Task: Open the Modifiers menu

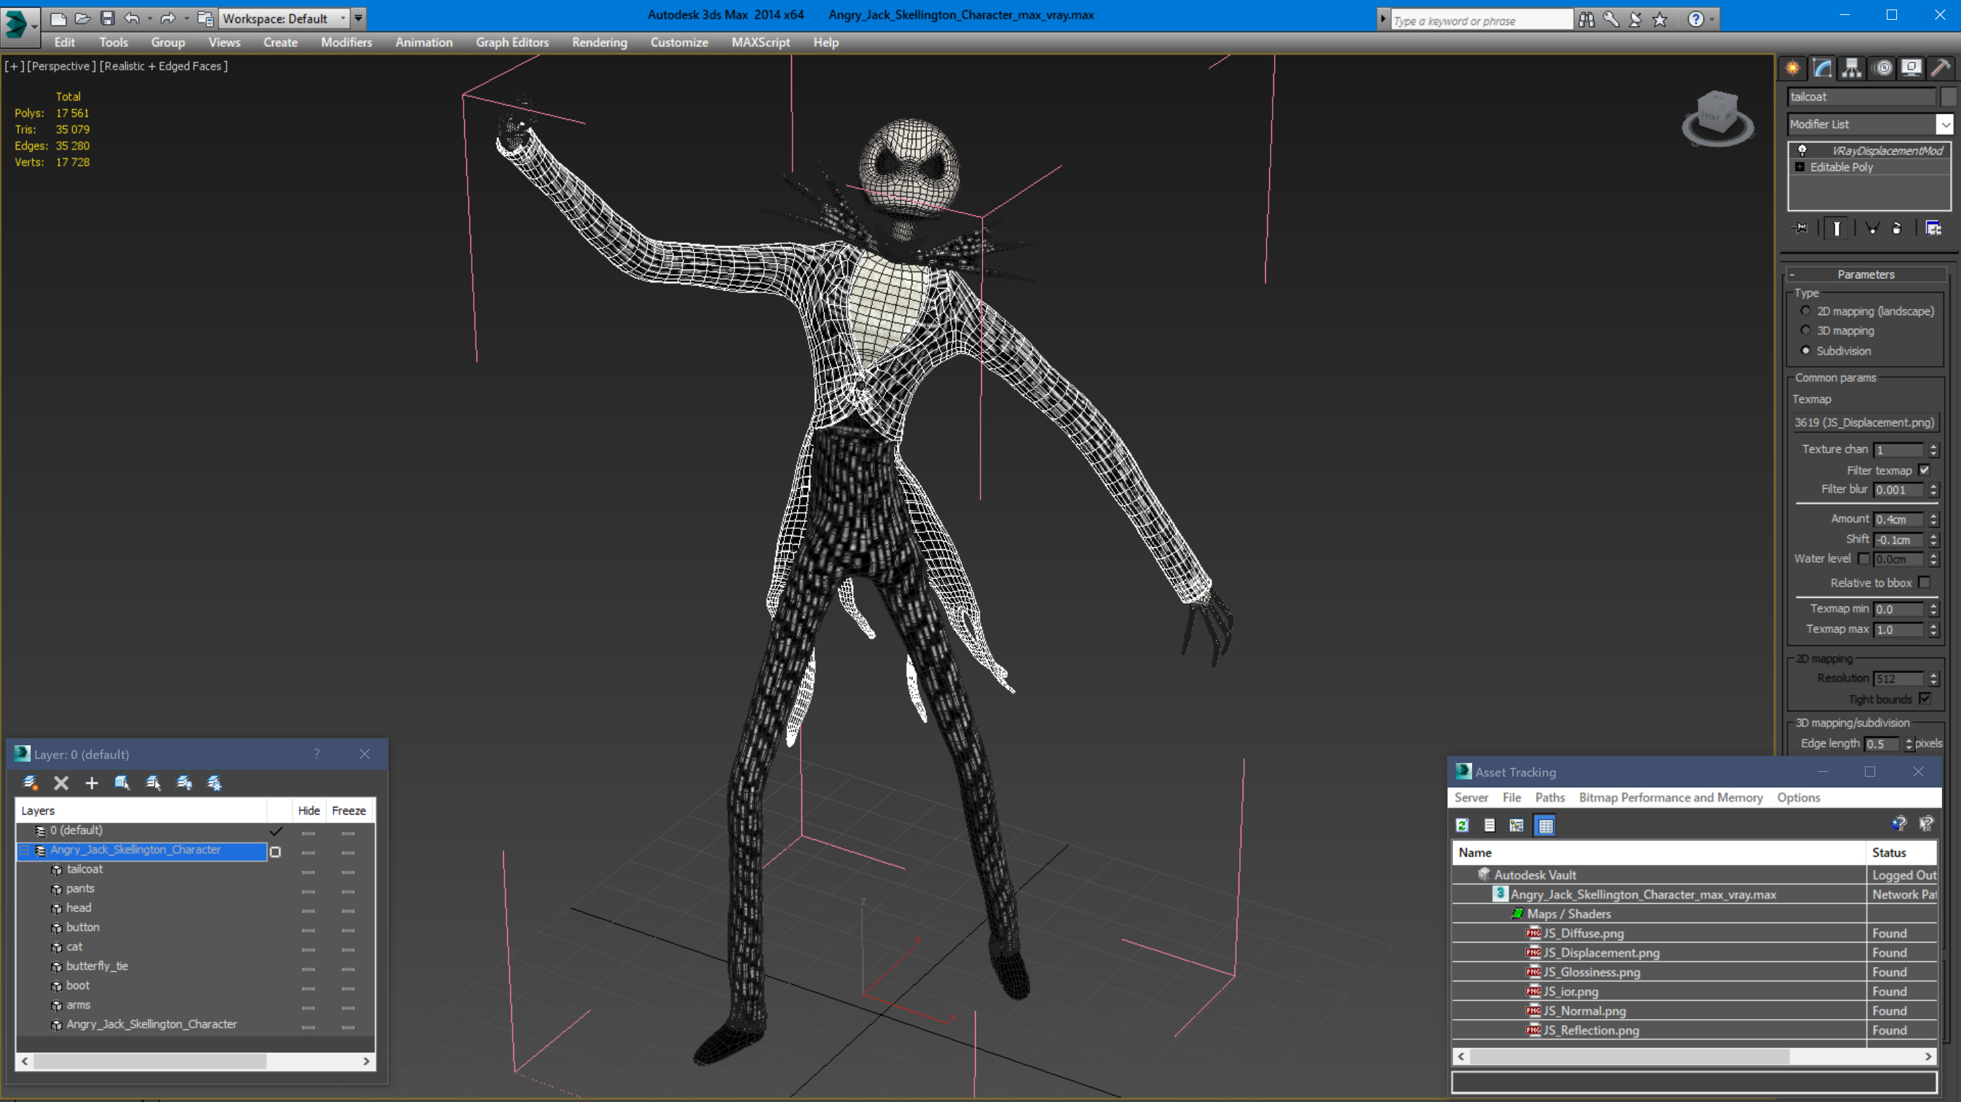Action: coord(347,43)
